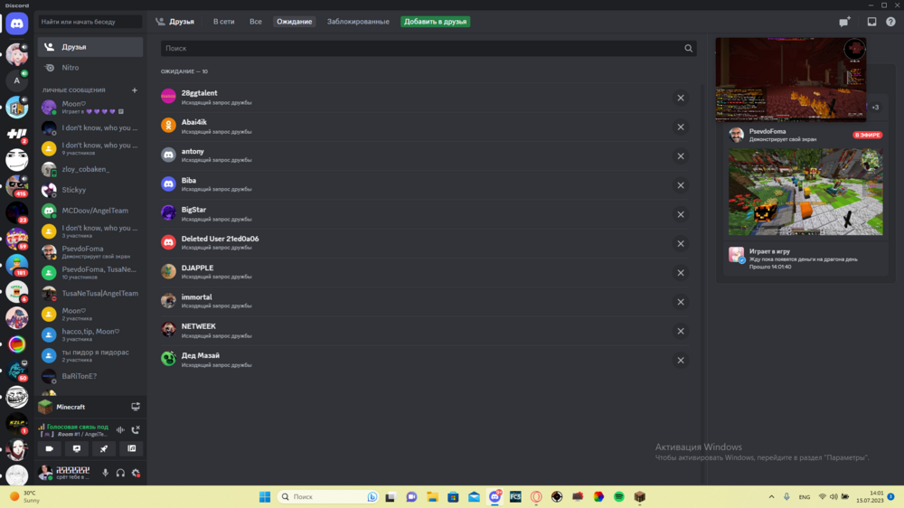The image size is (904, 508).
Task: Mute the microphone in user panel
Action: point(106,473)
